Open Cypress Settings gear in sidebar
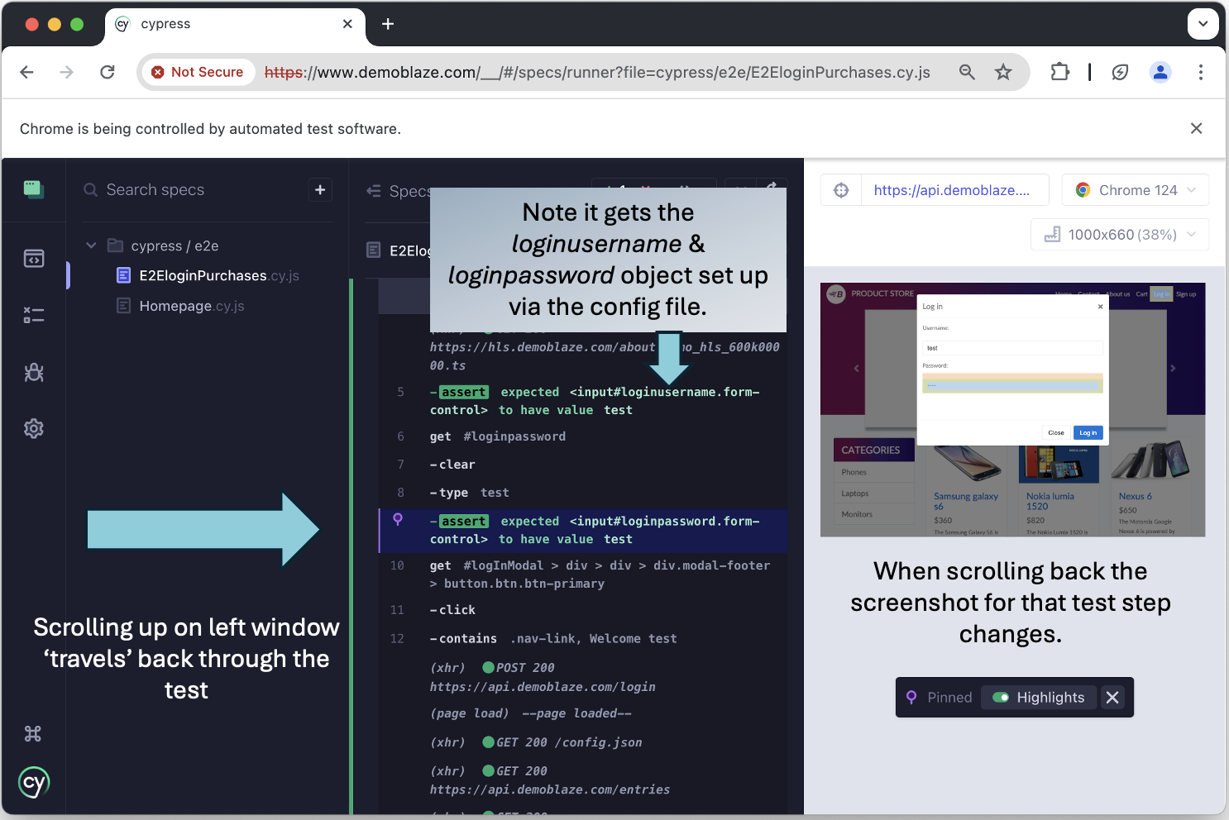This screenshot has height=820, width=1229. (34, 428)
